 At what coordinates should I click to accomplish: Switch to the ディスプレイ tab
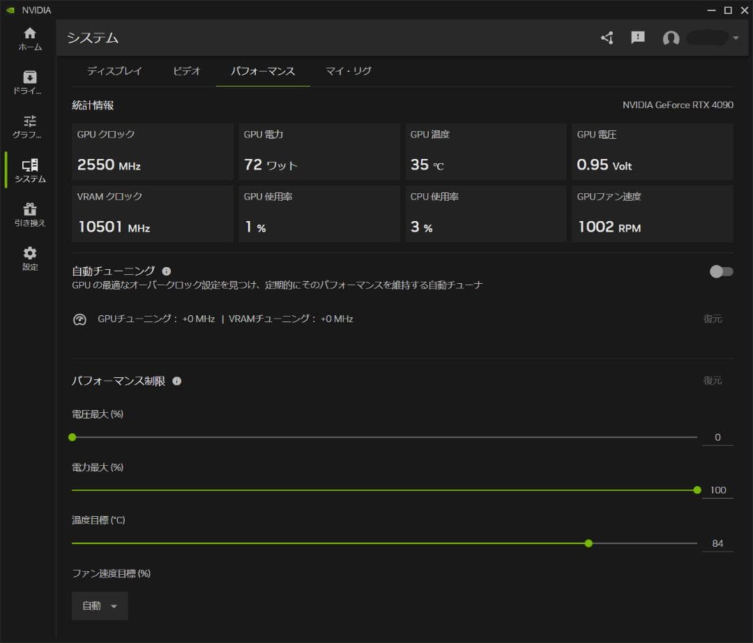point(114,70)
